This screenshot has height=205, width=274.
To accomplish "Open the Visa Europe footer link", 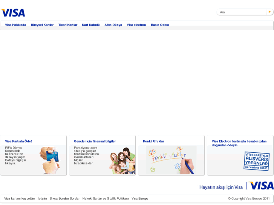I will point(140,198).
